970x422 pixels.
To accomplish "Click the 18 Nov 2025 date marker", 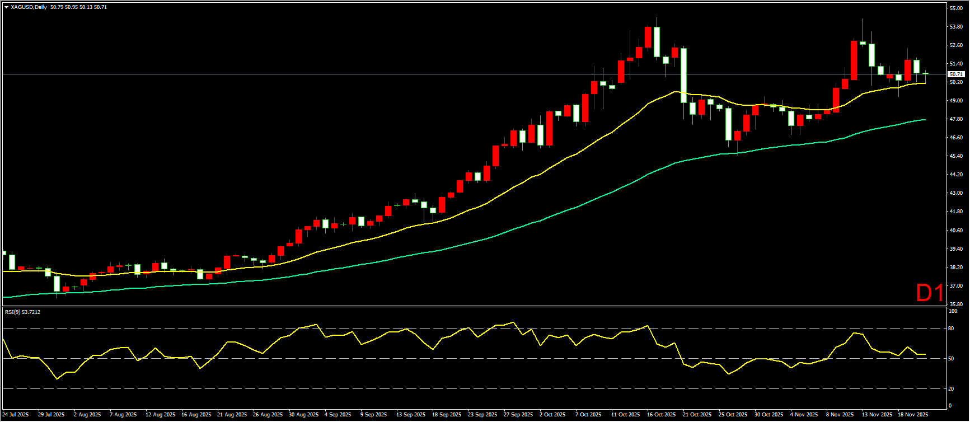I will coord(913,415).
